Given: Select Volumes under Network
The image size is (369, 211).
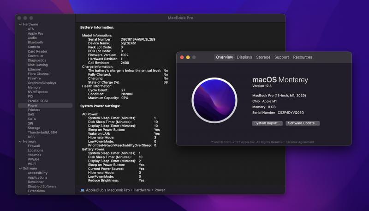Looking at the screenshot, I should (34, 155).
